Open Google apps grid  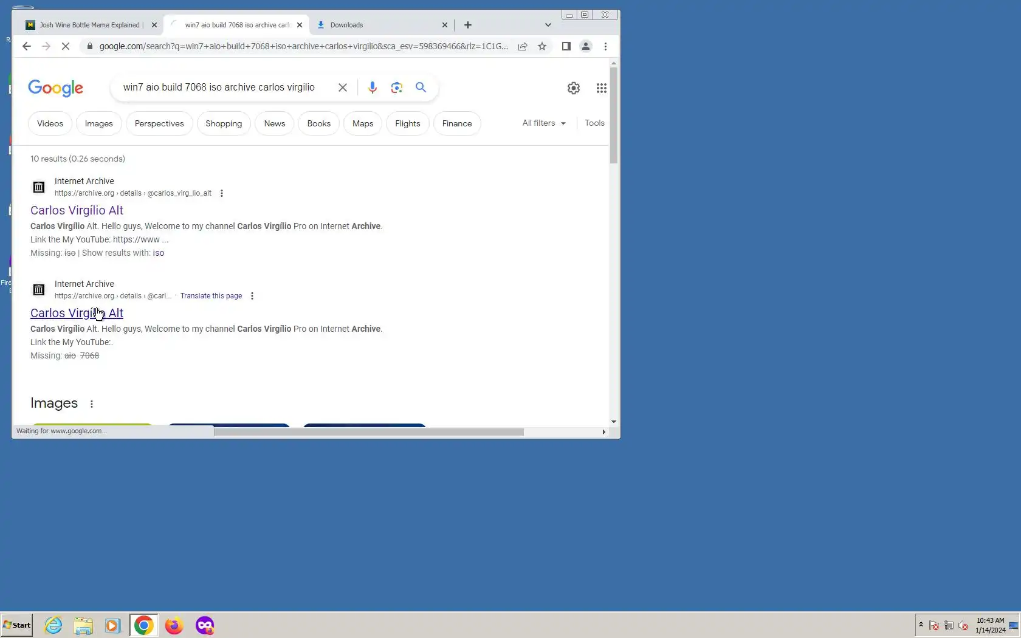[x=601, y=88]
